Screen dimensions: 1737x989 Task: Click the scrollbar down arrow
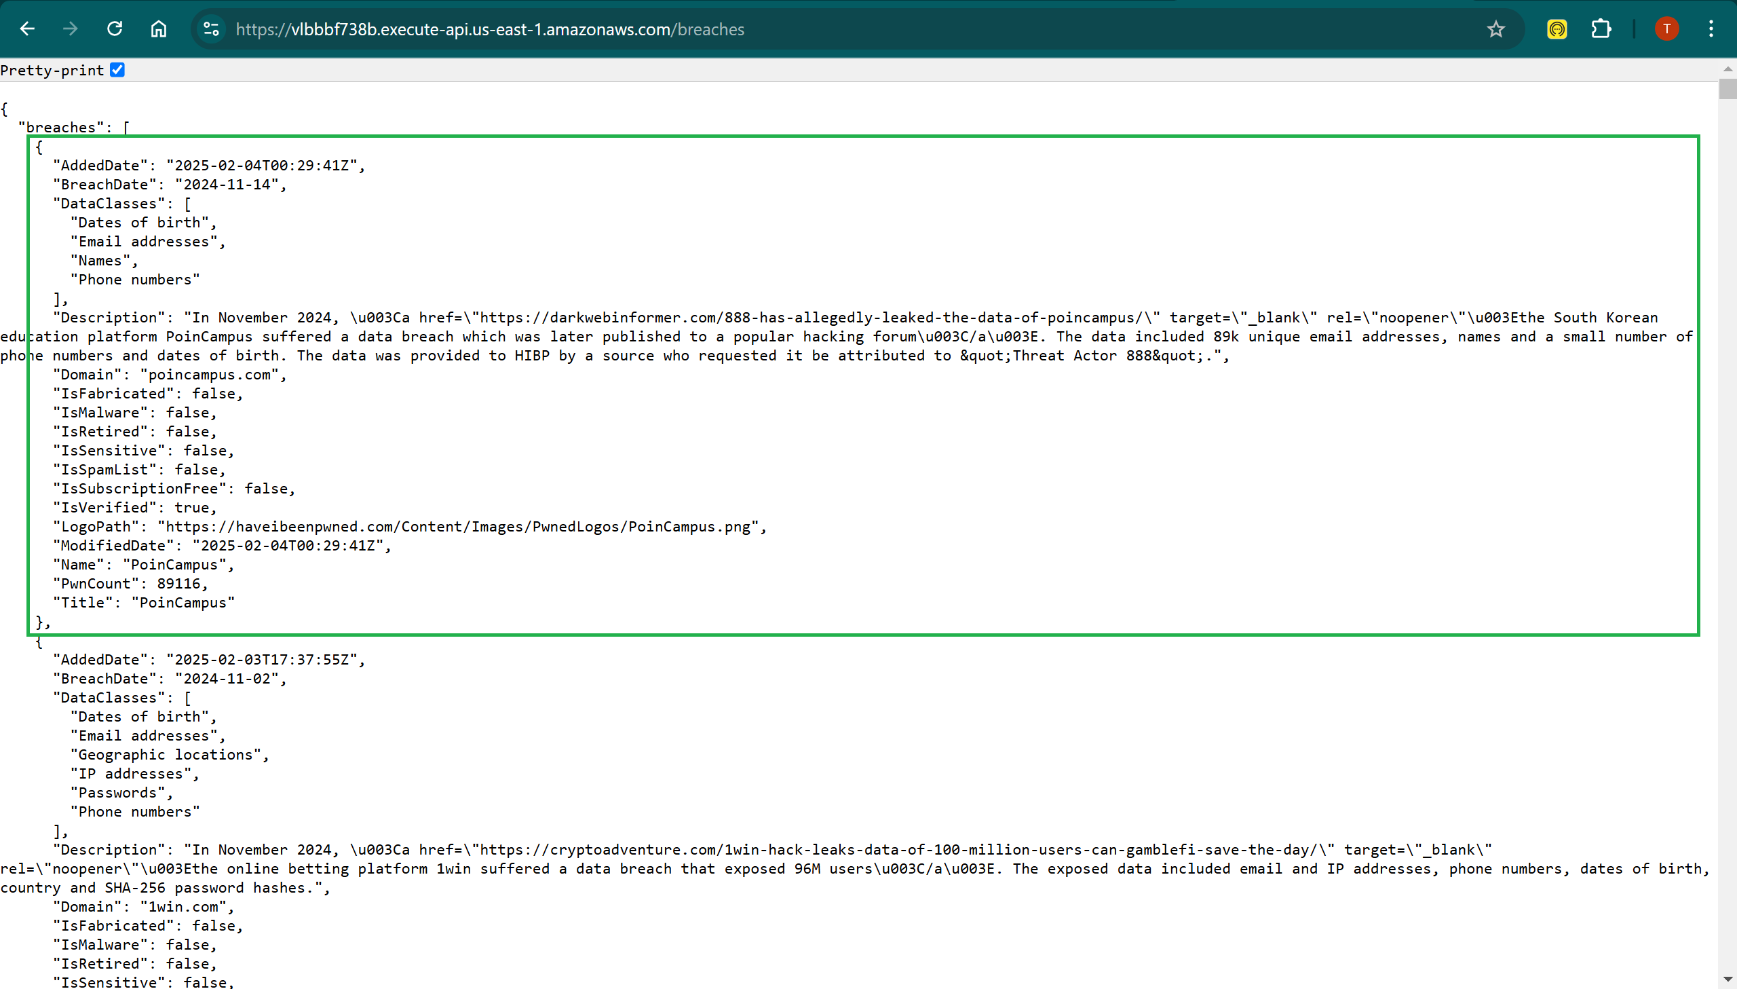(1728, 979)
